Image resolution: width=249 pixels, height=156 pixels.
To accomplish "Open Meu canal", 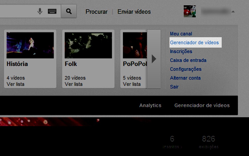I will click(x=181, y=34).
